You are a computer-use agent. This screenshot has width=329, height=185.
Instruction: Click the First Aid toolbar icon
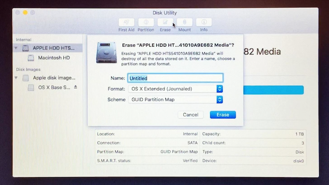(x=126, y=22)
